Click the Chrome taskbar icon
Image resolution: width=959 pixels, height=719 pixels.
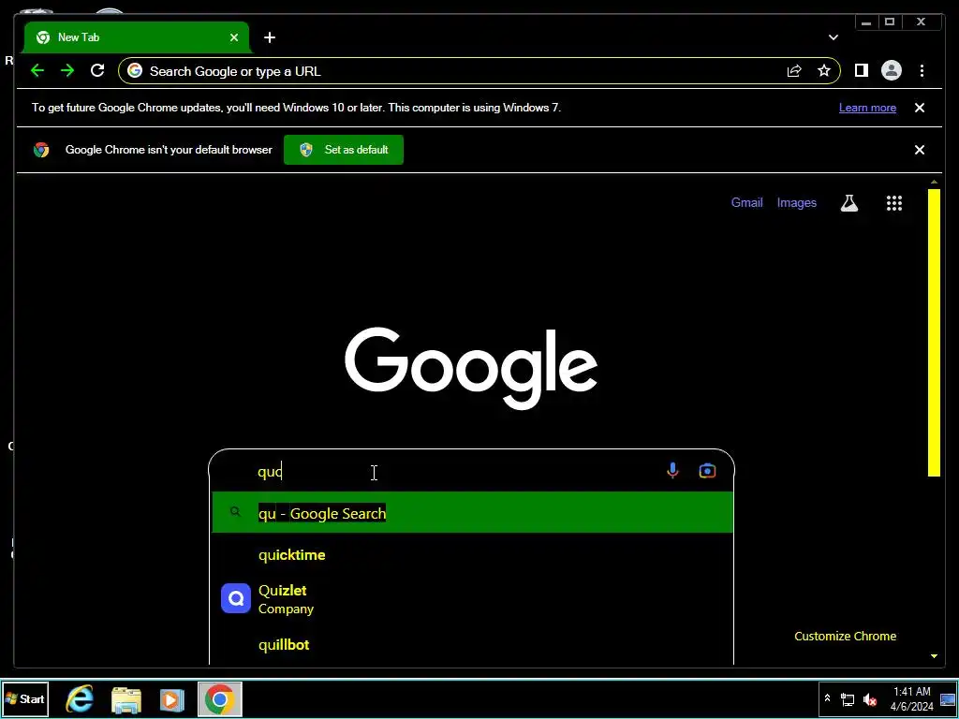[x=219, y=698]
